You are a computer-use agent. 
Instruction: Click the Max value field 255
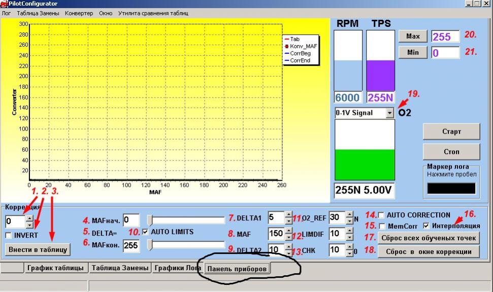coord(445,37)
